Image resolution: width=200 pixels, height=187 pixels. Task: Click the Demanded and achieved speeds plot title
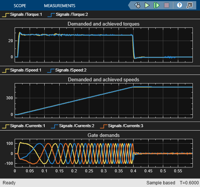104,79
